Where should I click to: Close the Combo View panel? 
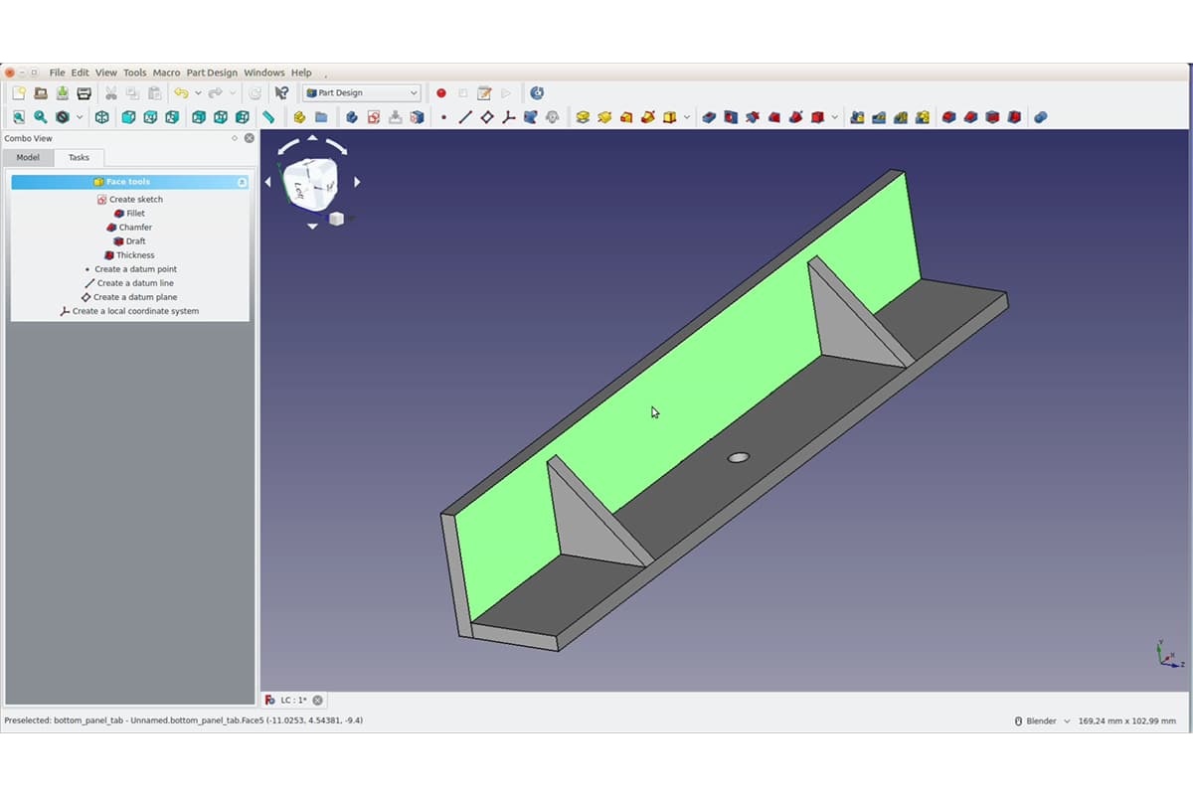[x=249, y=138]
